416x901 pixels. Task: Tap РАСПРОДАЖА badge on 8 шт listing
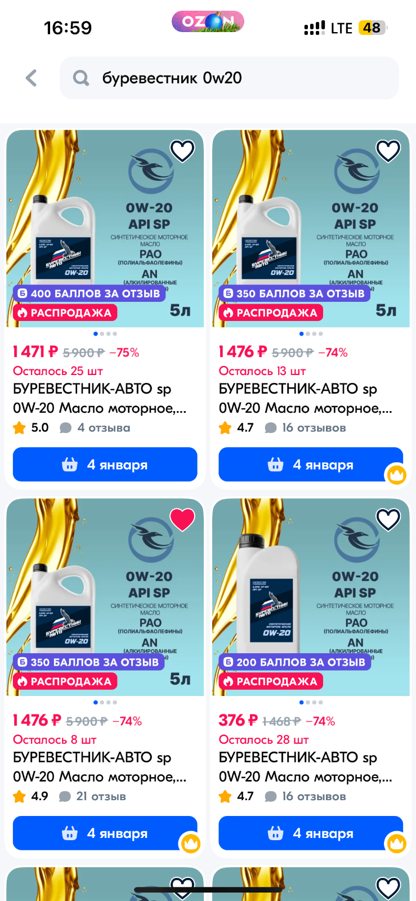[65, 681]
